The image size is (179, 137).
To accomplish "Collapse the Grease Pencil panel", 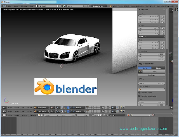I will pyautogui.click(x=139, y=64).
